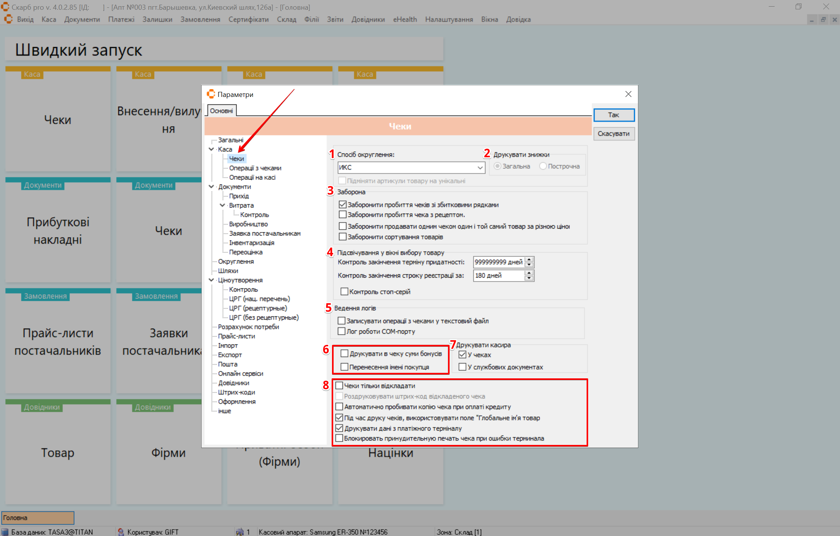Close the Параметри dialog with the X
840x536 pixels.
pos(628,94)
